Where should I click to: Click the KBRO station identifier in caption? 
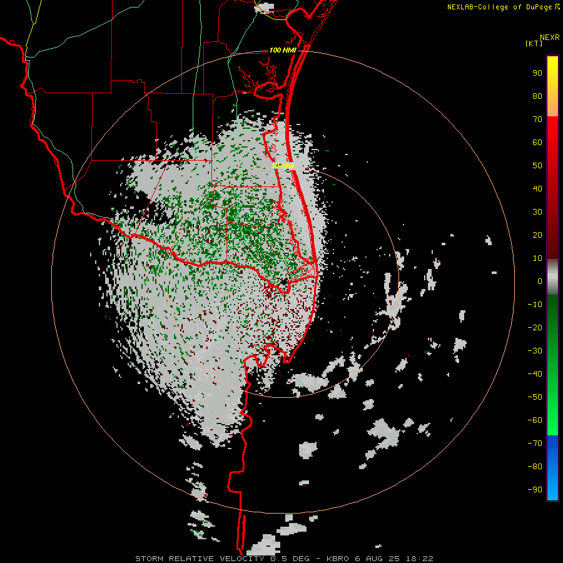click(338, 559)
